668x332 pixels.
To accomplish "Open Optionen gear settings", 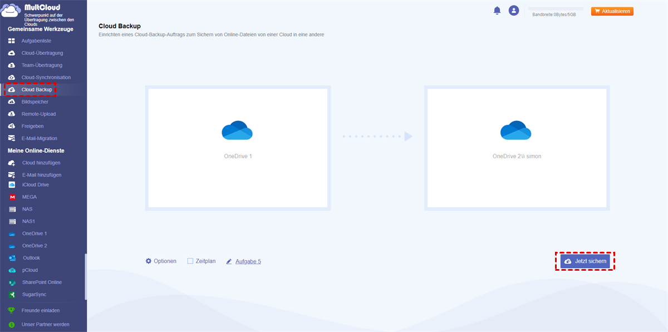I will click(x=161, y=261).
